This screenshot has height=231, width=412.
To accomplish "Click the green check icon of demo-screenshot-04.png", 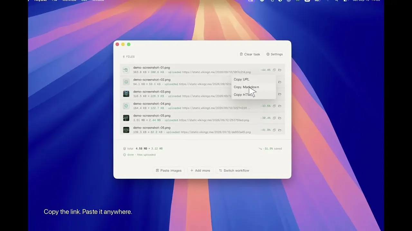I will click(x=126, y=106).
